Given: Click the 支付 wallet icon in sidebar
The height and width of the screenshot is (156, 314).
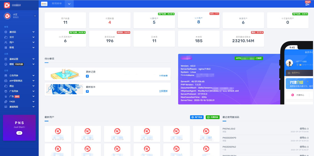Looking at the screenshot, I should (6, 37).
